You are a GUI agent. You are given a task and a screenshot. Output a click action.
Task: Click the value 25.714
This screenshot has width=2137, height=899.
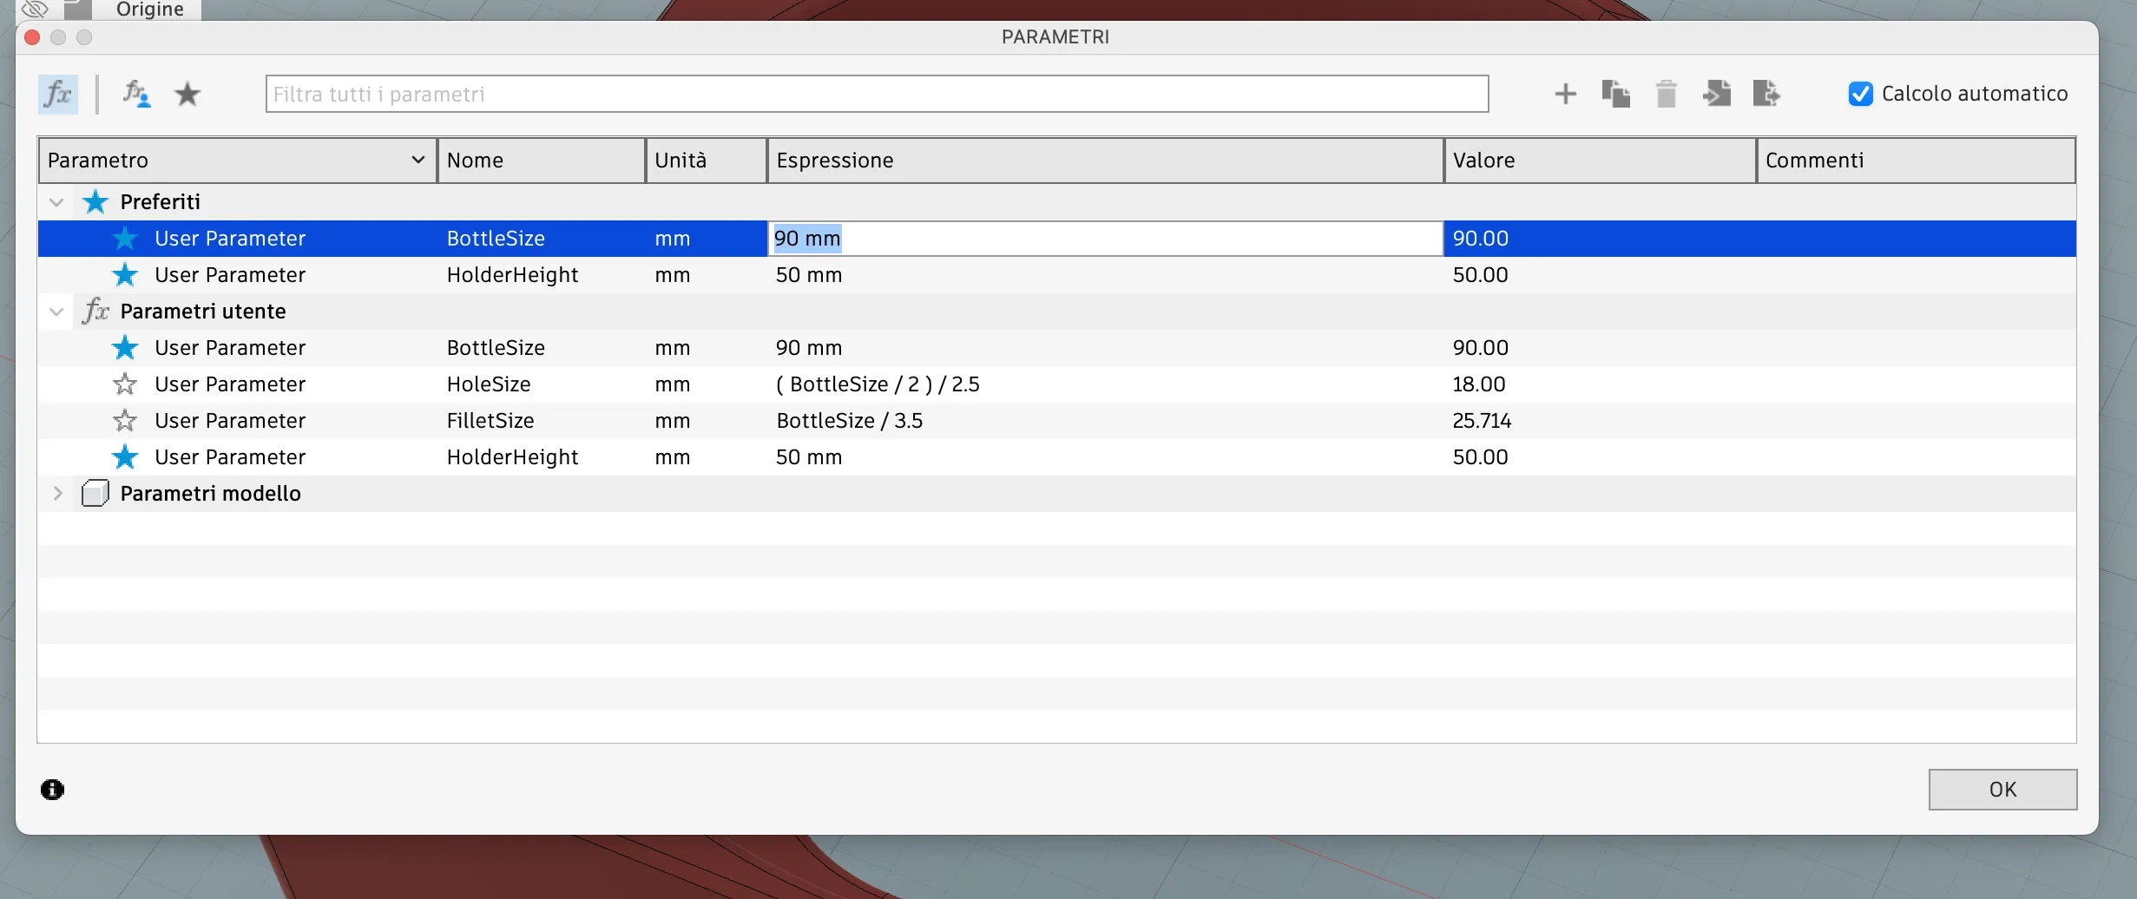tap(1482, 421)
